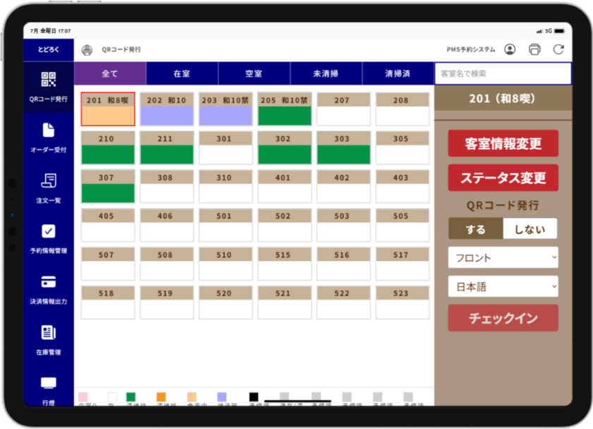Viewport: 593px width, 429px height.
Task: Switch to the 在室 filter tab
Action: (182, 74)
